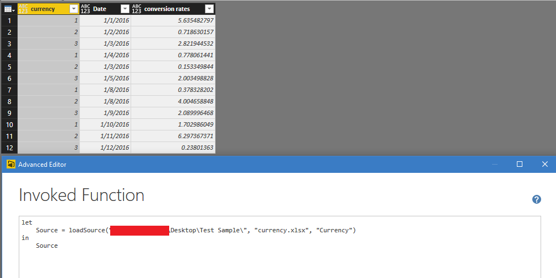Click cell with value 0.153349844
This screenshot has height=278, width=556.
173,67
